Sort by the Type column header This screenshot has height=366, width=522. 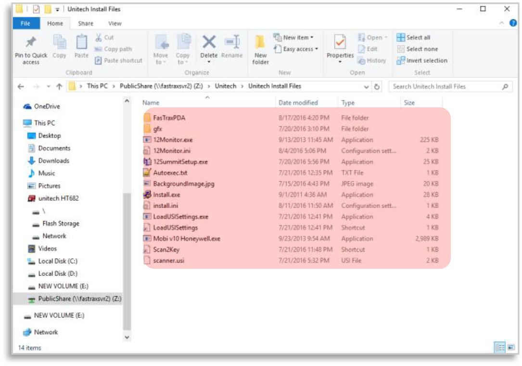coord(348,103)
